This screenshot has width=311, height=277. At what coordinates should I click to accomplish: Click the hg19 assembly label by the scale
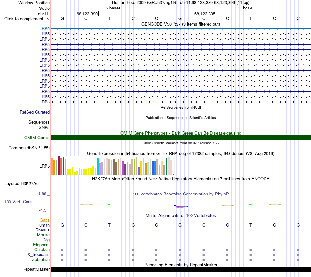click(x=247, y=8)
